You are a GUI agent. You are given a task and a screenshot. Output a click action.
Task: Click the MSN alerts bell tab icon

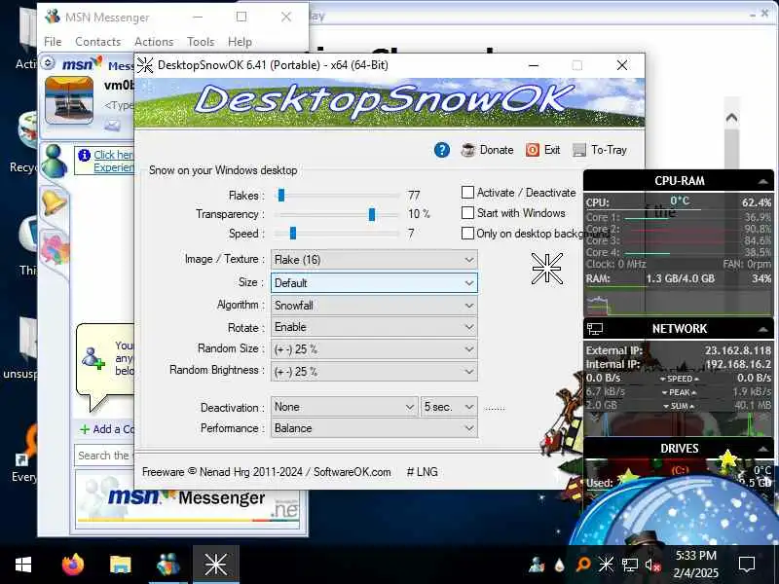point(55,202)
